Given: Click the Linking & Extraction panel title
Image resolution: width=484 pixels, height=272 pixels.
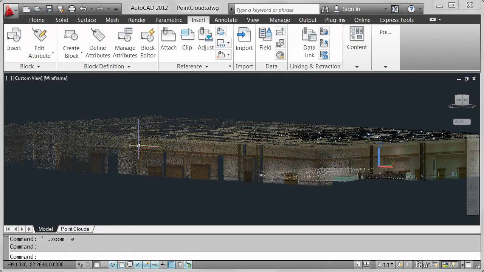Looking at the screenshot, I should click(315, 66).
